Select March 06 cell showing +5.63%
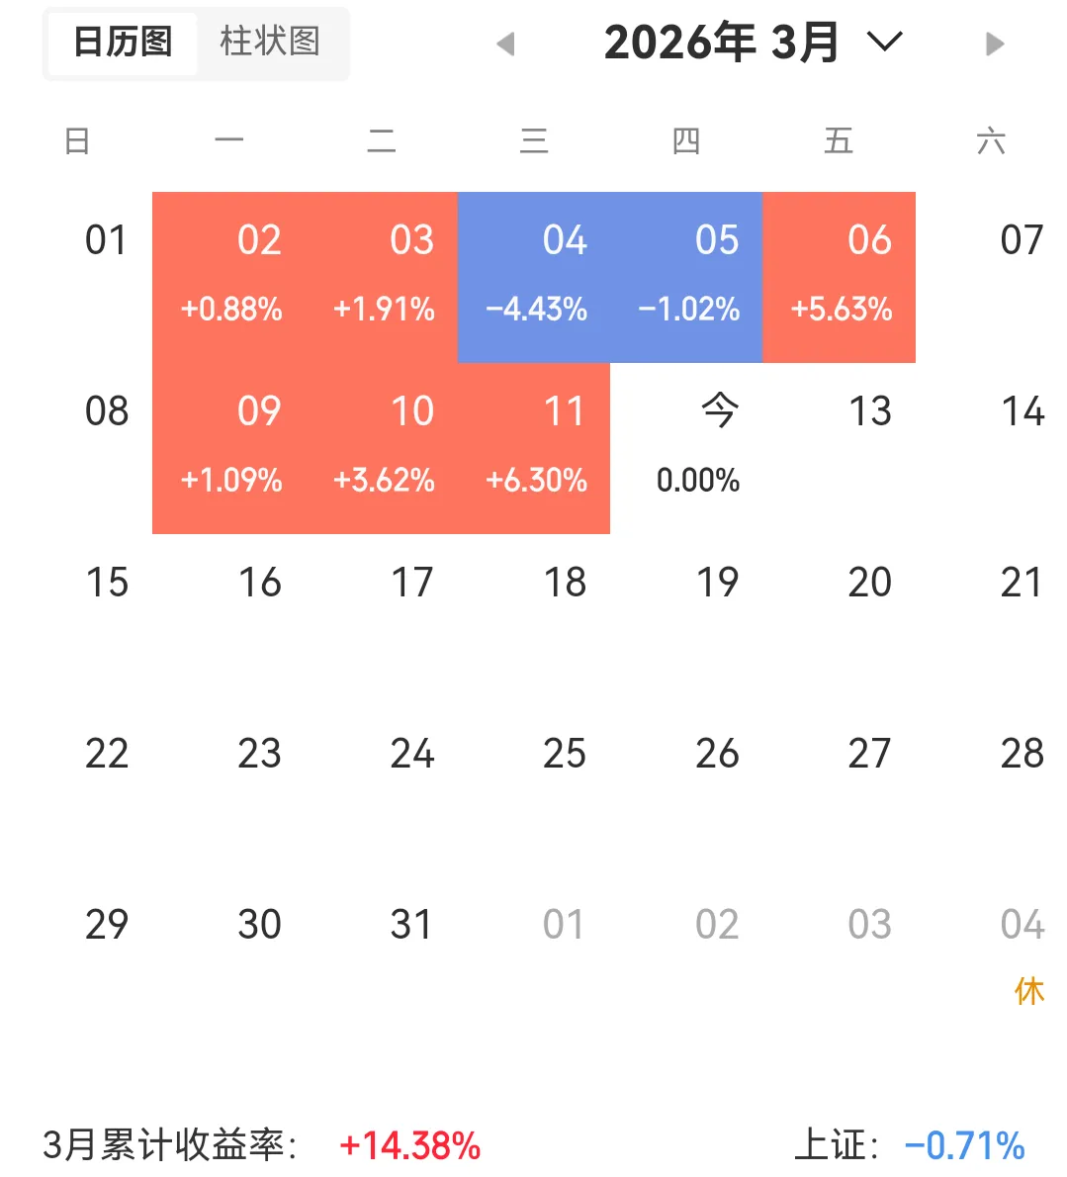 839,277
